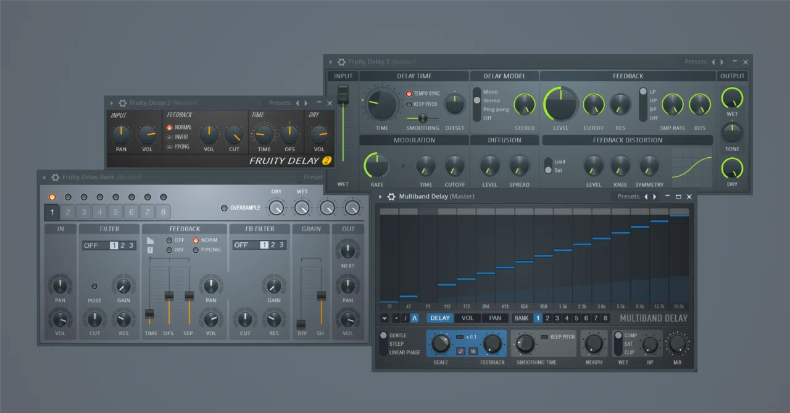Click the bars icon in Delay Bank Feedback
Viewport: 790px width, 413px height.
pyautogui.click(x=150, y=240)
